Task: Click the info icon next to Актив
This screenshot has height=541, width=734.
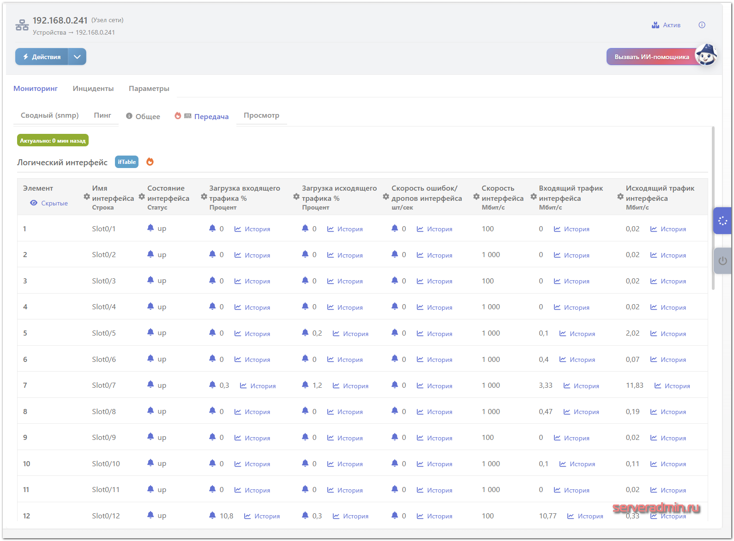Action: 702,25
